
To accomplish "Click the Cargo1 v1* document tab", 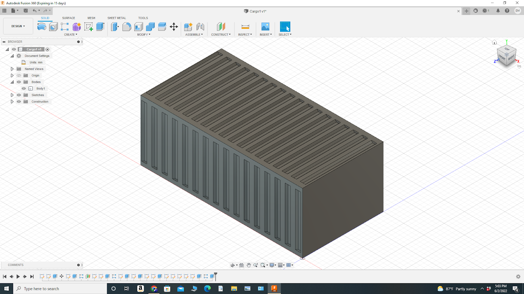I will [255, 11].
